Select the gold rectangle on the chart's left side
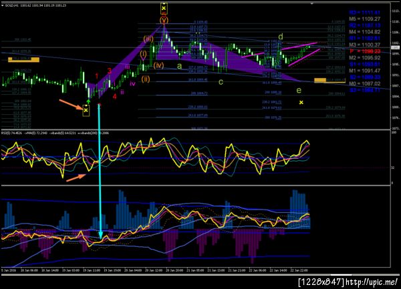Viewport: 401px width, 289px height. pos(23,60)
